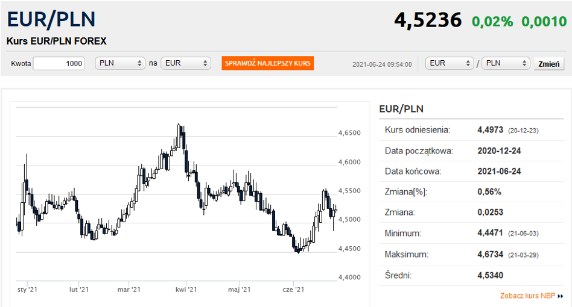The width and height of the screenshot is (572, 307).
Task: Click the current rate 4,5236
Action: pyautogui.click(x=428, y=20)
